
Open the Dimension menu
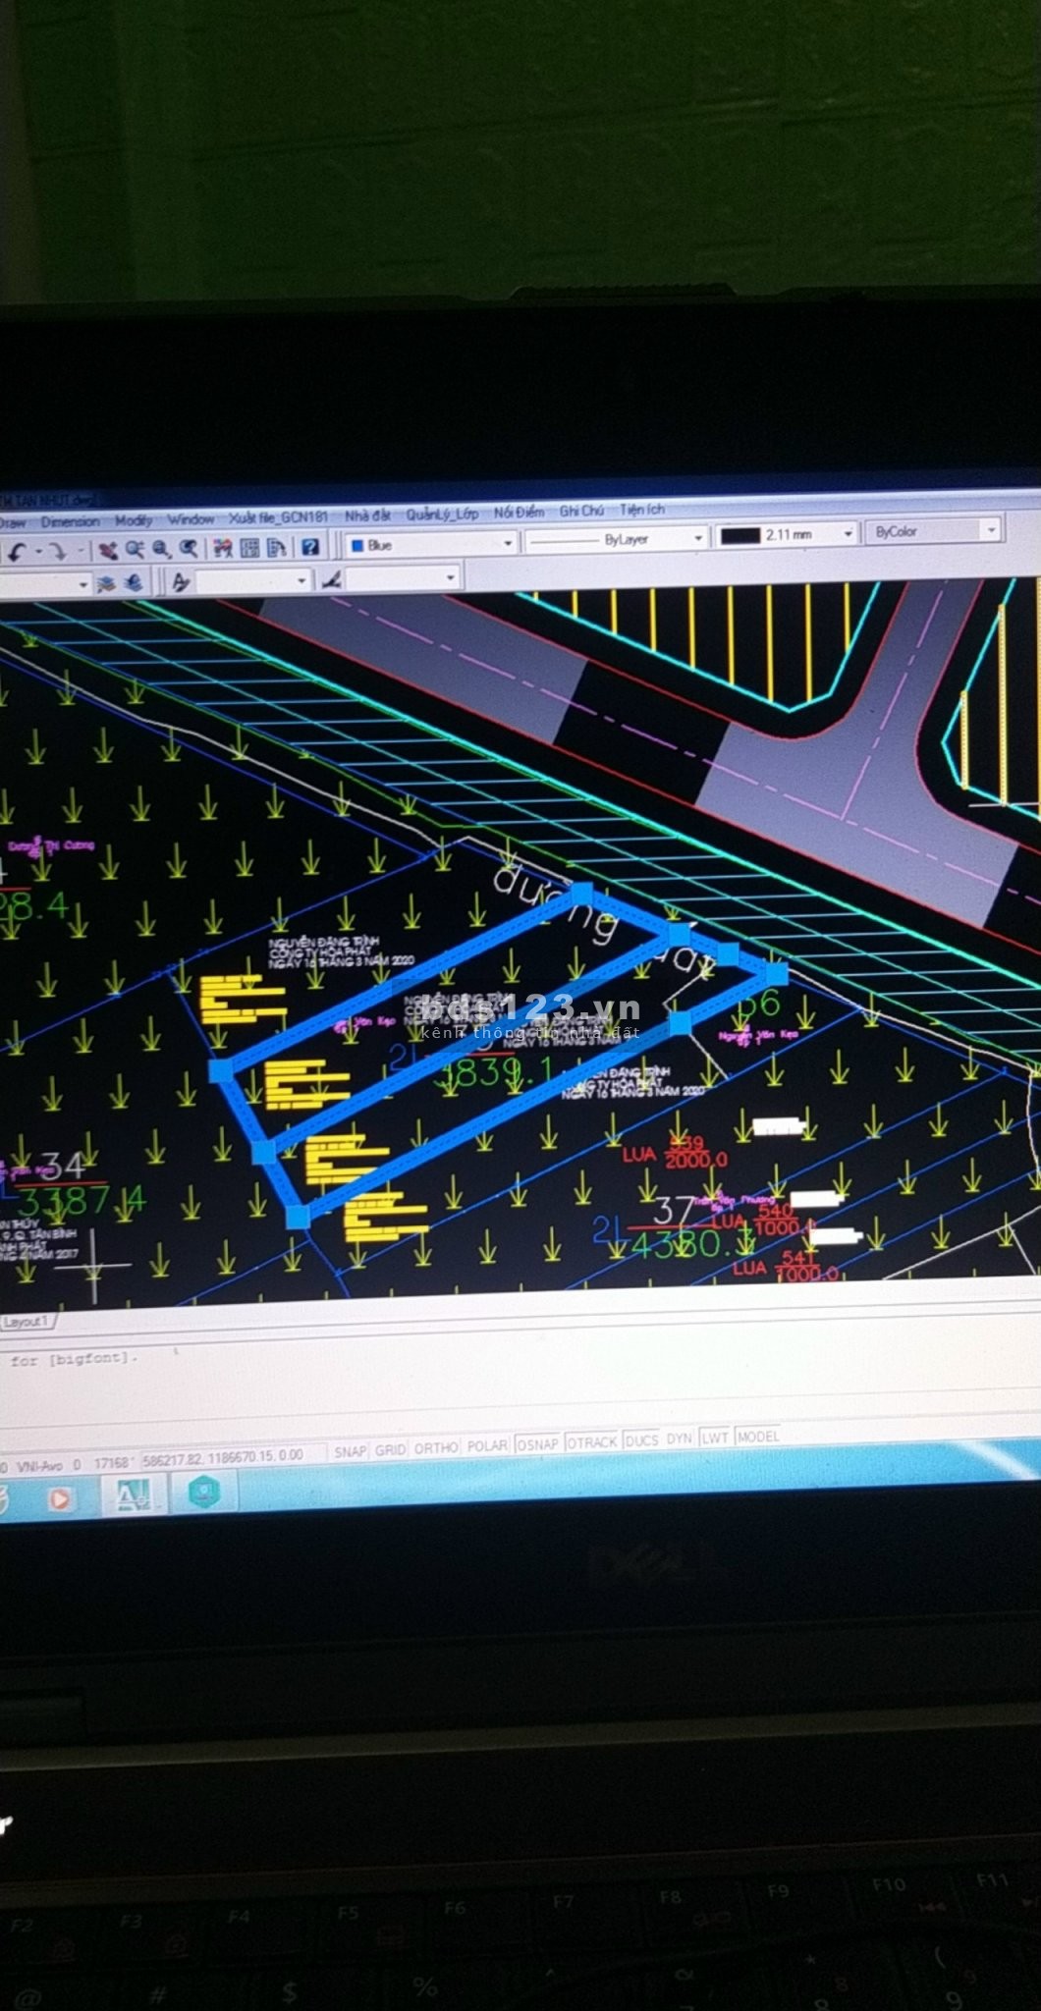pyautogui.click(x=70, y=521)
